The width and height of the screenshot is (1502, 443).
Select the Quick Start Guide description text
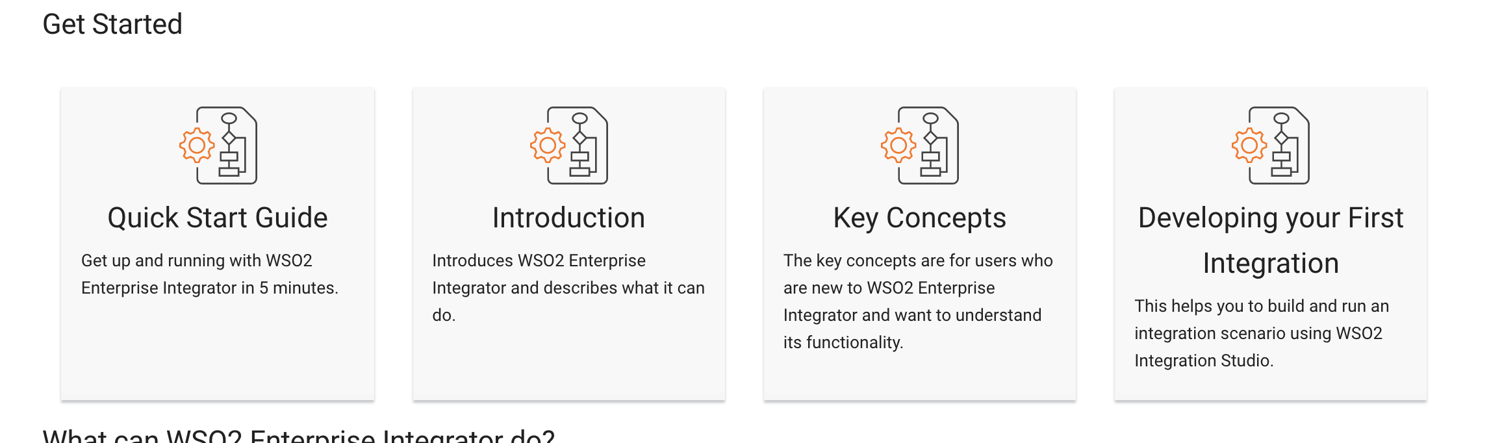[209, 273]
